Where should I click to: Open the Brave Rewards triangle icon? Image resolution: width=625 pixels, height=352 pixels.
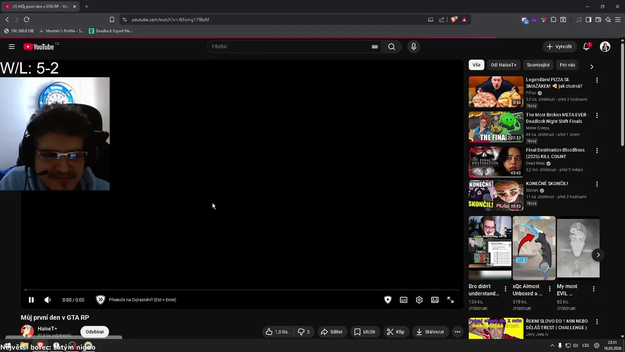click(x=464, y=20)
